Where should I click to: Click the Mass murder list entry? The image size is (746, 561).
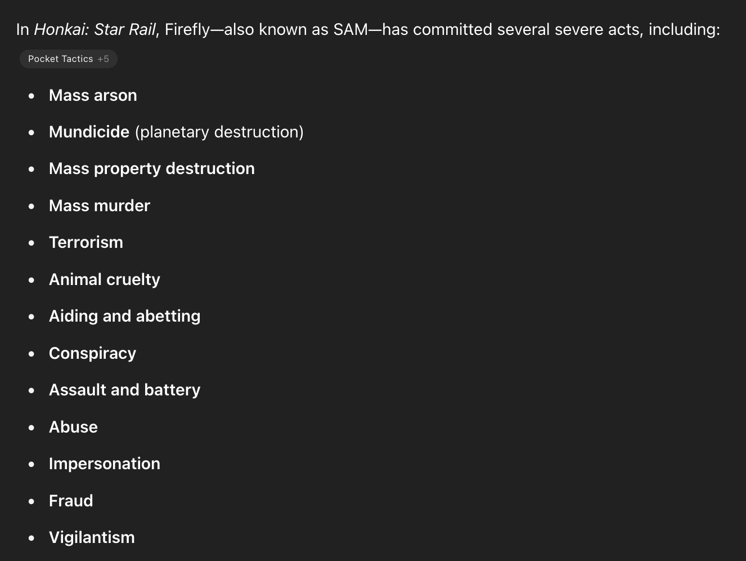click(x=100, y=206)
